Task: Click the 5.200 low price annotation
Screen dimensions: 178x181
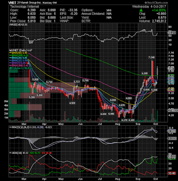Action: 32,97
